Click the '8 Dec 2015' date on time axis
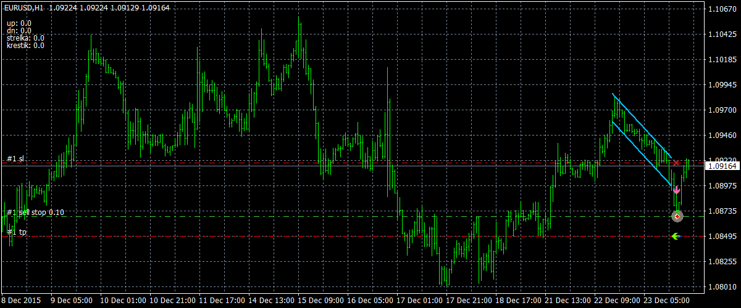The image size is (741, 308). (x=20, y=301)
